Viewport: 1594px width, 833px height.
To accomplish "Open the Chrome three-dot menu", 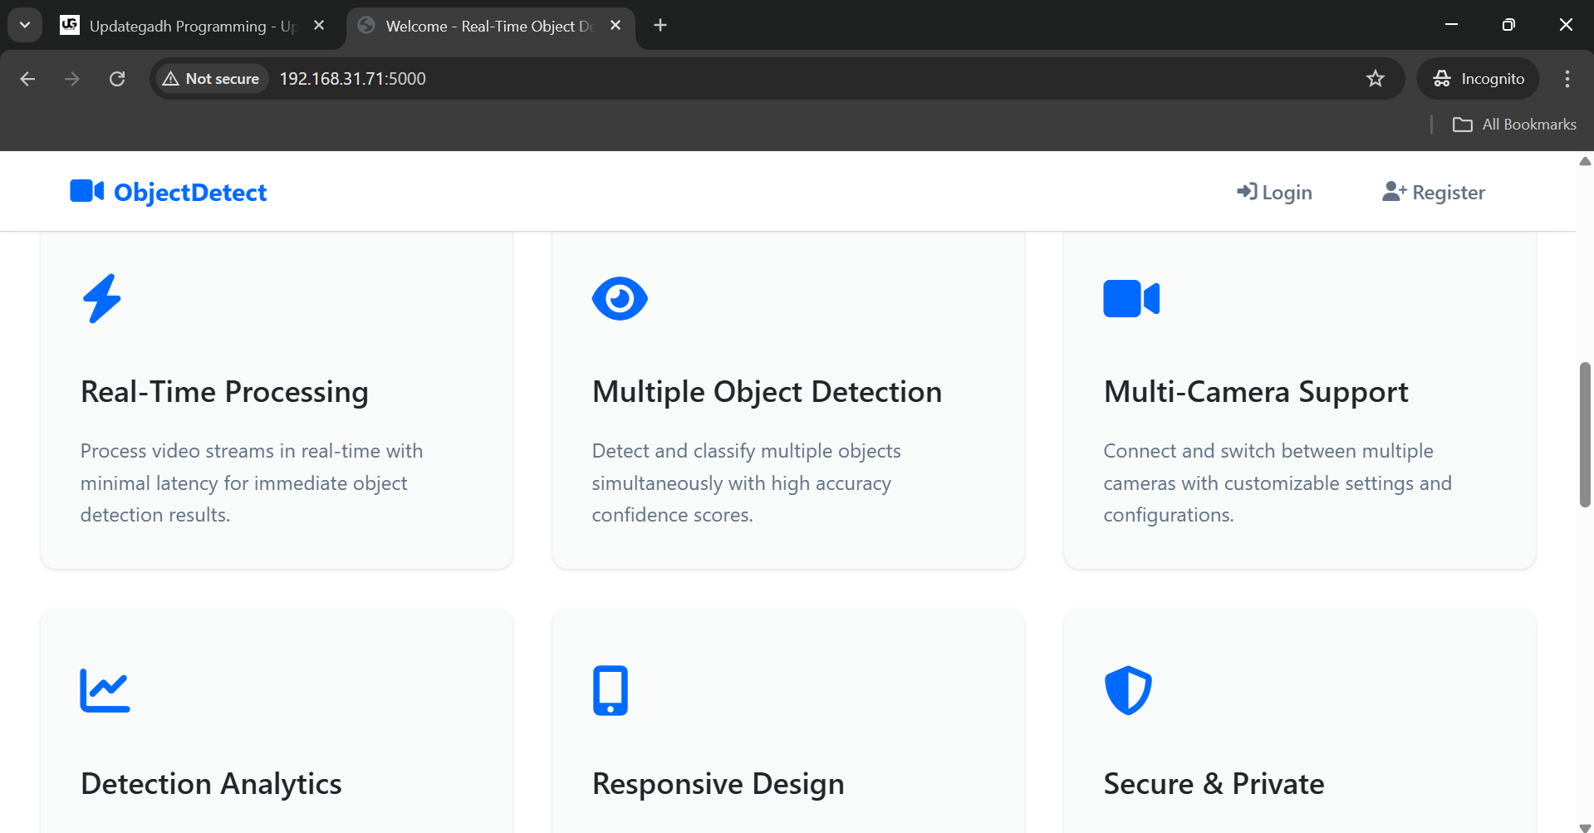I will pos(1567,78).
